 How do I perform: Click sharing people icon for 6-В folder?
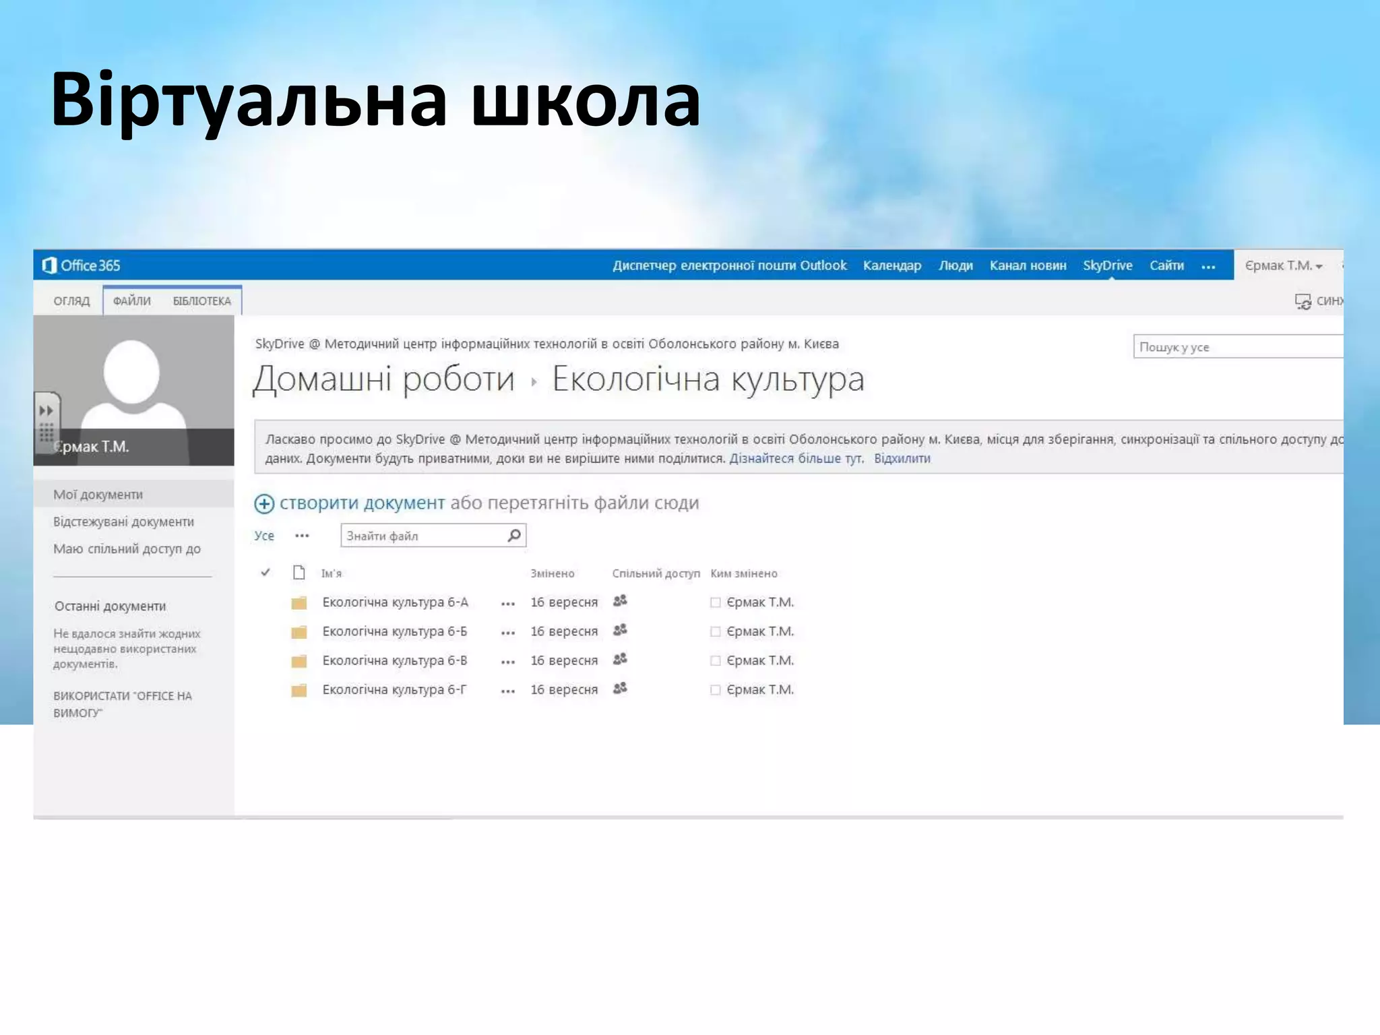pyautogui.click(x=620, y=658)
